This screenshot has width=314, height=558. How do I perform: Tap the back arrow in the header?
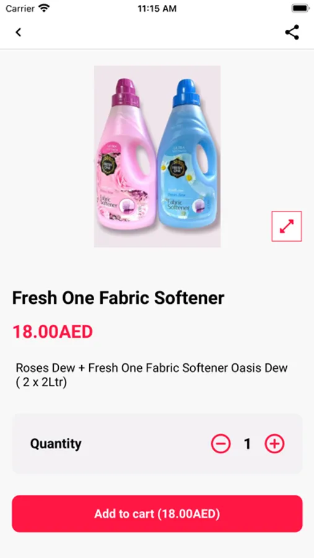click(18, 32)
